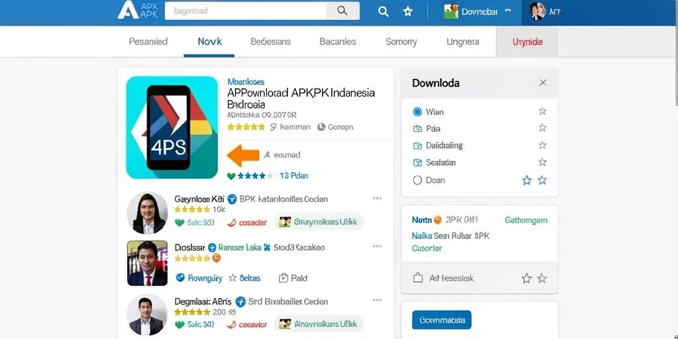Image resolution: width=678 pixels, height=339 pixels.
Task: Switch to the Bedlesans tab
Action: click(271, 42)
